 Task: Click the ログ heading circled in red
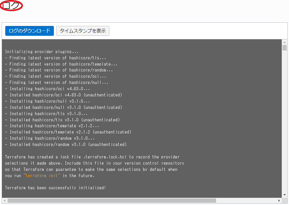pos(11,6)
